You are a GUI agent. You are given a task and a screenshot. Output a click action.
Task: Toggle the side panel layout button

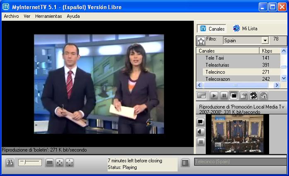point(185,163)
